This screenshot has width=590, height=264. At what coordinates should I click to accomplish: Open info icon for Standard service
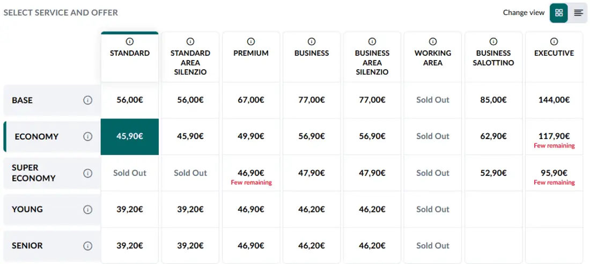130,41
